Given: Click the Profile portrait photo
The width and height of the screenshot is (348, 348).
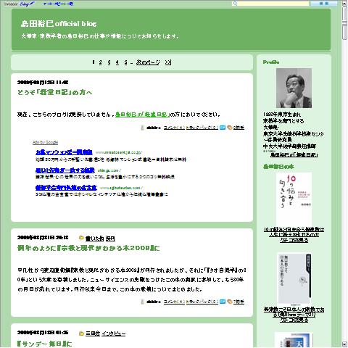Looking at the screenshot, I should (x=294, y=88).
